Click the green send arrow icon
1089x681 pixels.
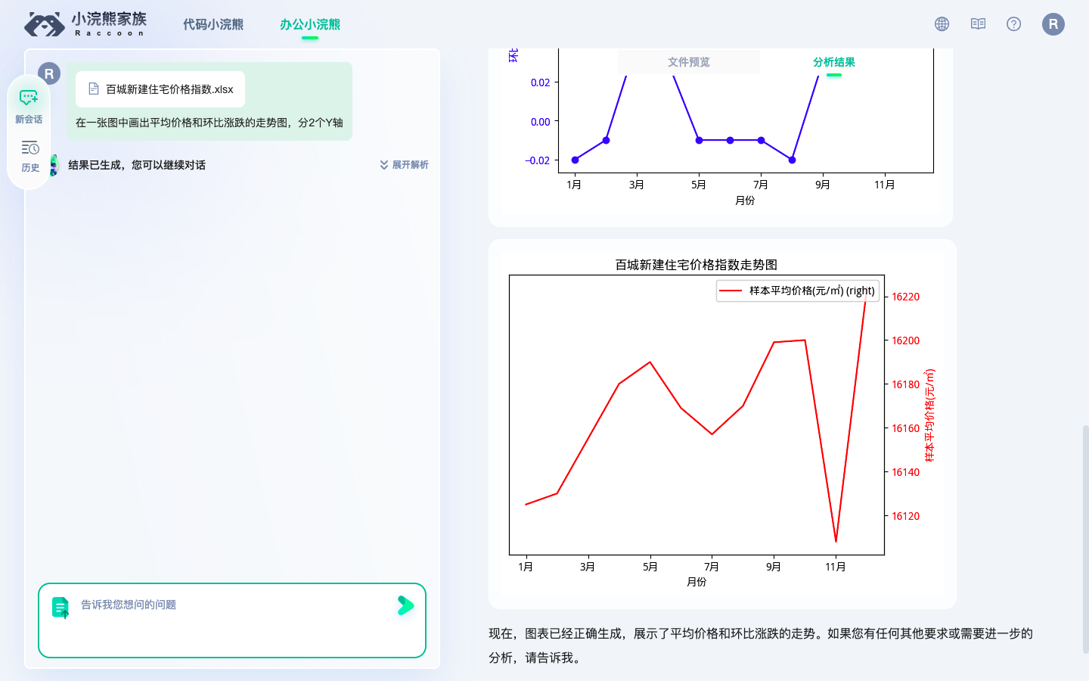(405, 606)
